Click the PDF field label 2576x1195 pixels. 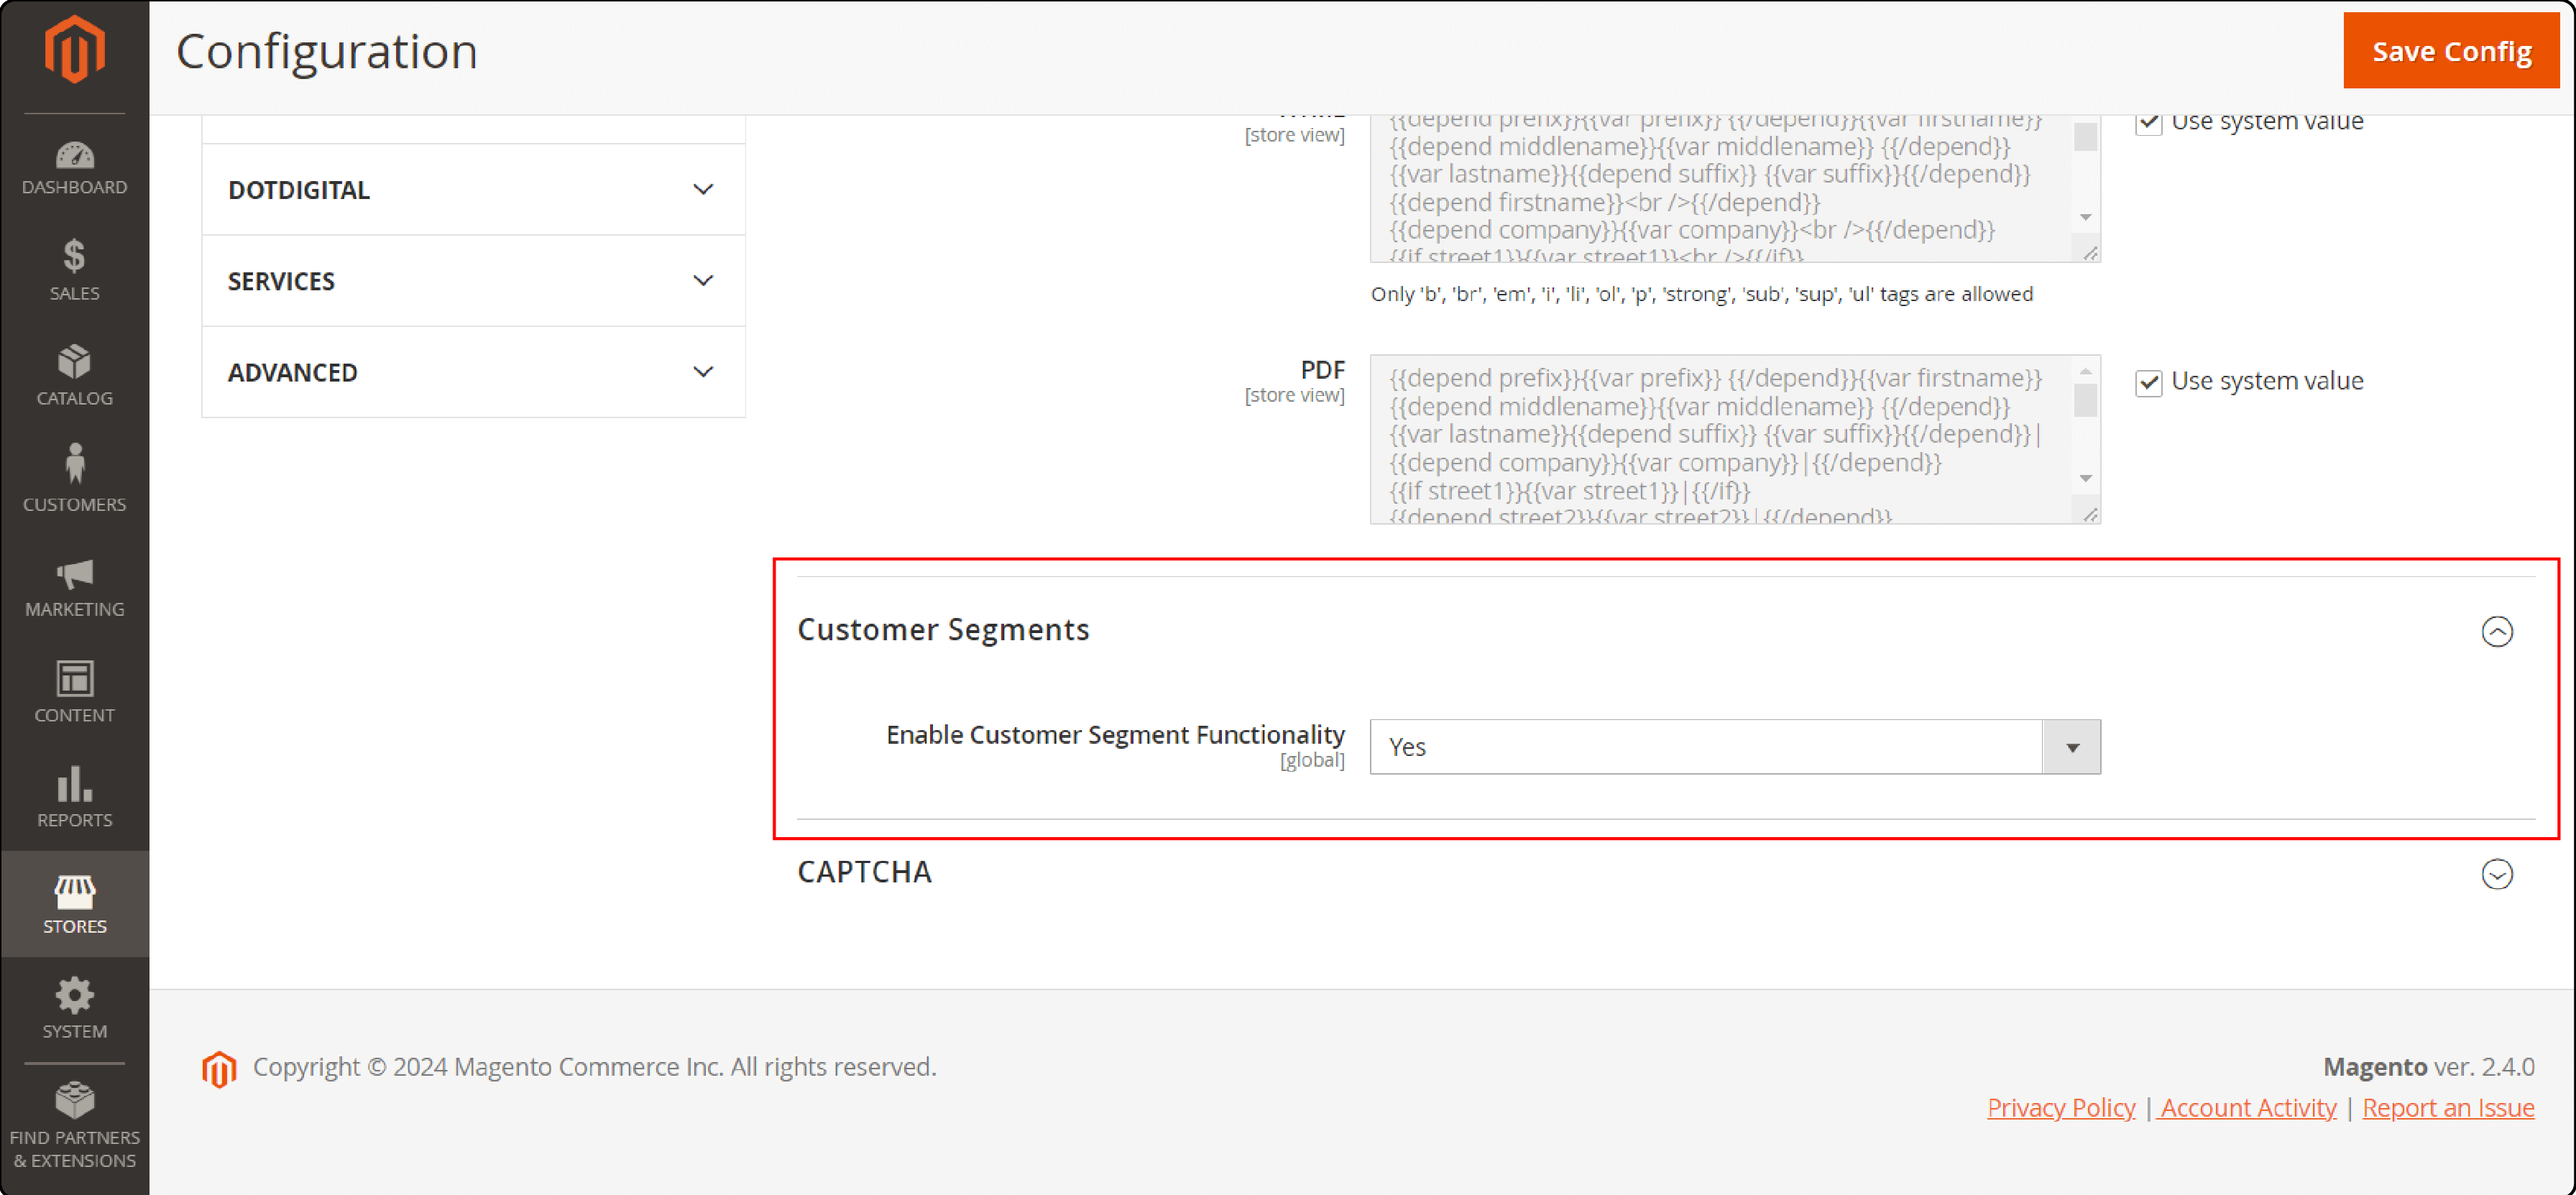[1322, 370]
